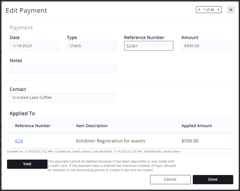The width and height of the screenshot is (240, 191).
Task: Confirm changes with the Done button
Action: 213,179
